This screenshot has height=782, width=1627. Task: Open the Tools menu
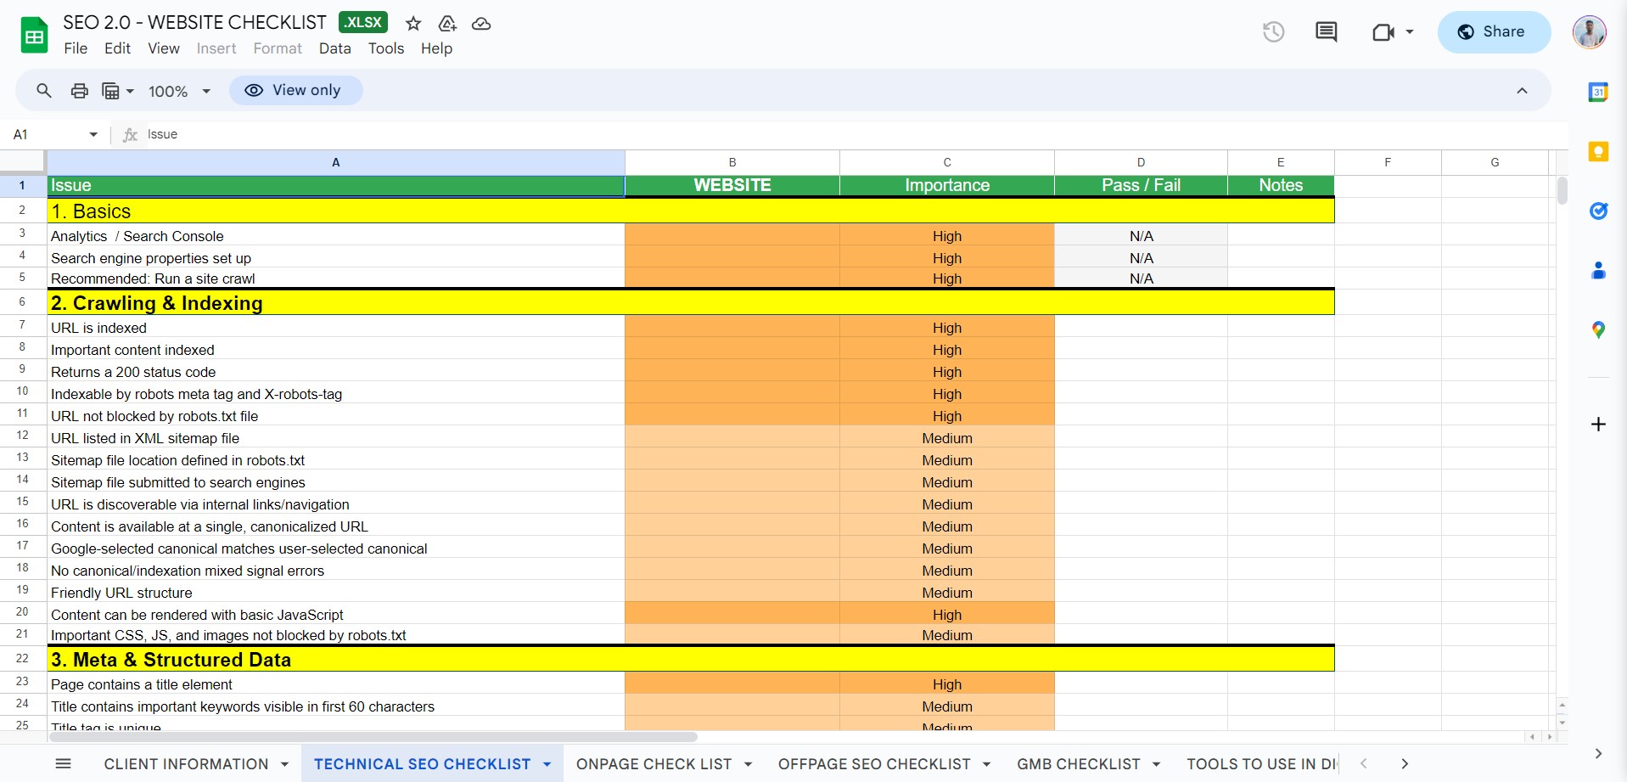click(x=386, y=48)
